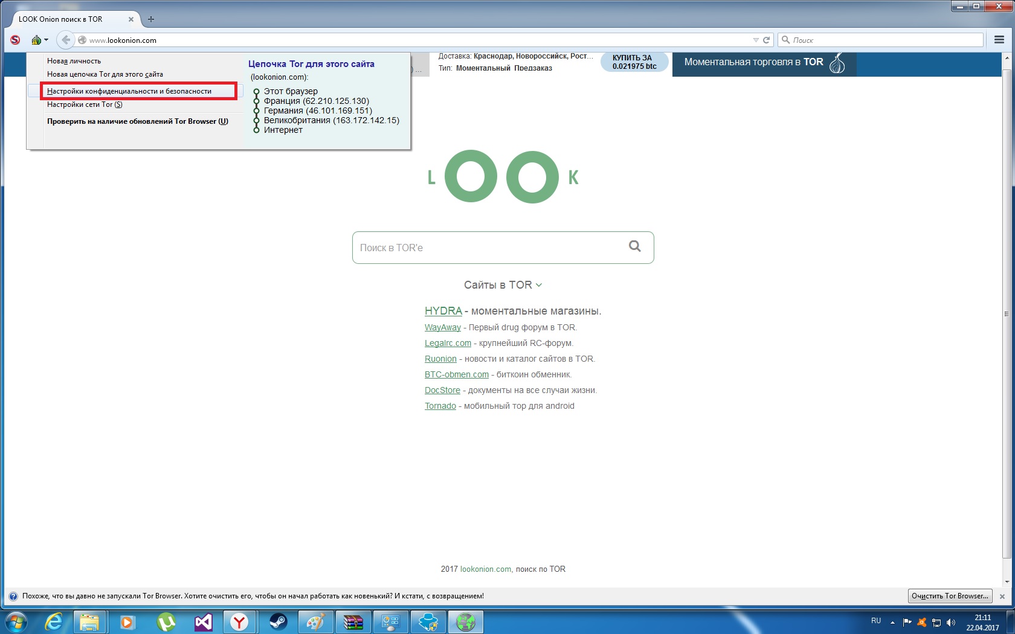Open a new tab with the plus button
Image resolution: width=1015 pixels, height=634 pixels.
[x=151, y=19]
